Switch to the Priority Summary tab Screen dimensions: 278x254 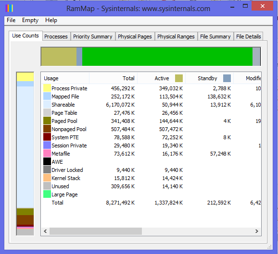[93, 36]
